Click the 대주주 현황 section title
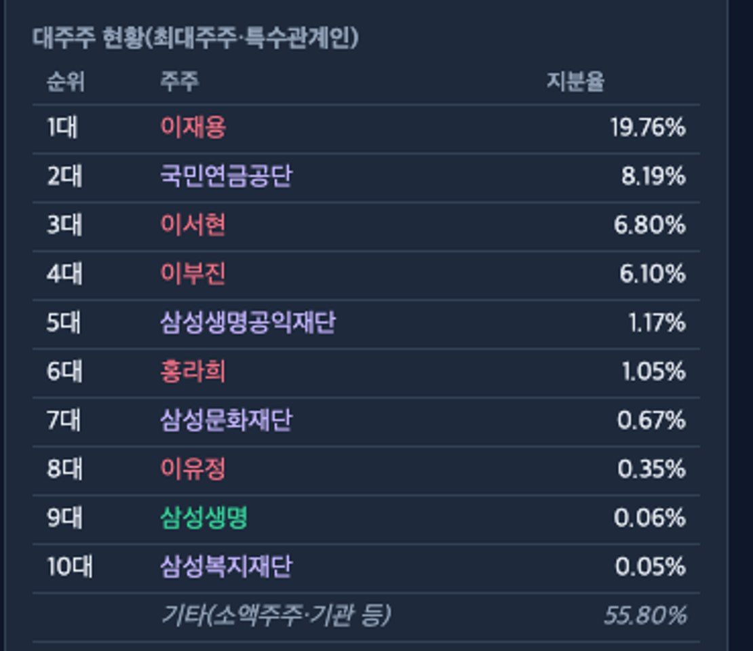Viewport: 753px width, 651px height. pos(195,38)
